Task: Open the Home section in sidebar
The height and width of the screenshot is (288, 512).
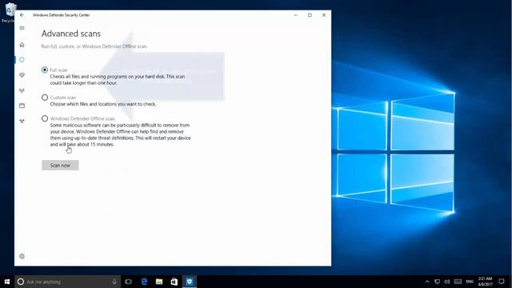Action: (x=22, y=45)
